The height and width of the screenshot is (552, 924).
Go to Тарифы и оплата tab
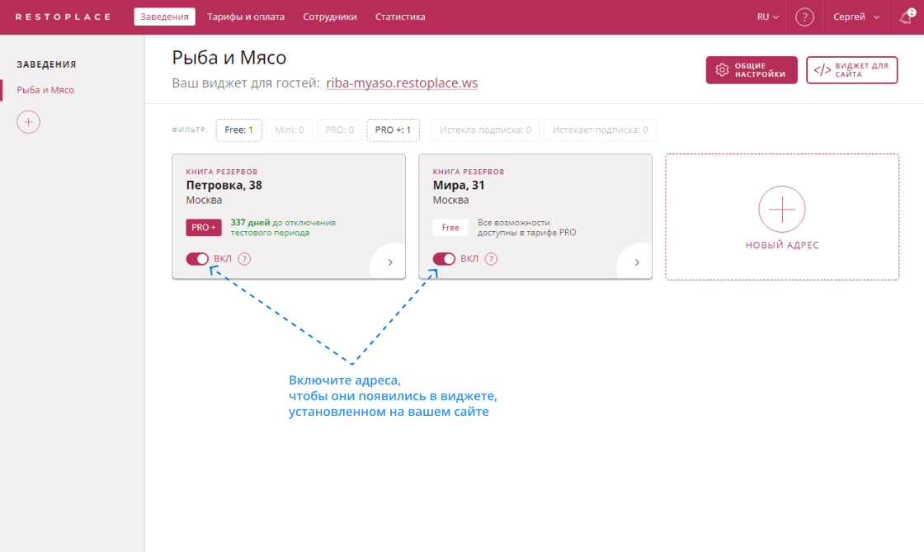(x=246, y=17)
